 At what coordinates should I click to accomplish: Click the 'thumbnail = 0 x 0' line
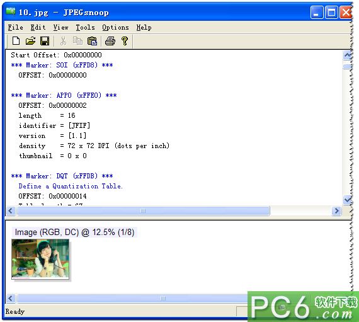click(53, 156)
